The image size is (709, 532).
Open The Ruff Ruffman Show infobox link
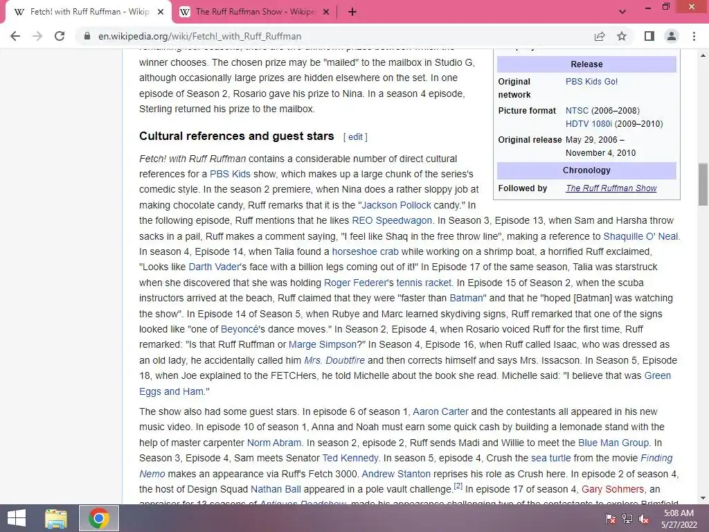click(x=611, y=188)
